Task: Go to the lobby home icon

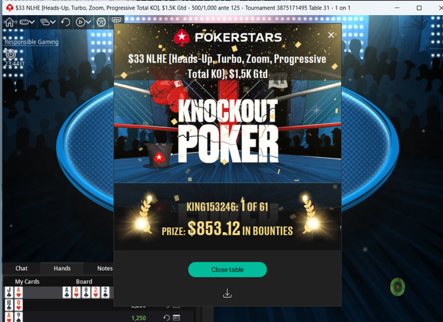Action: point(9,22)
